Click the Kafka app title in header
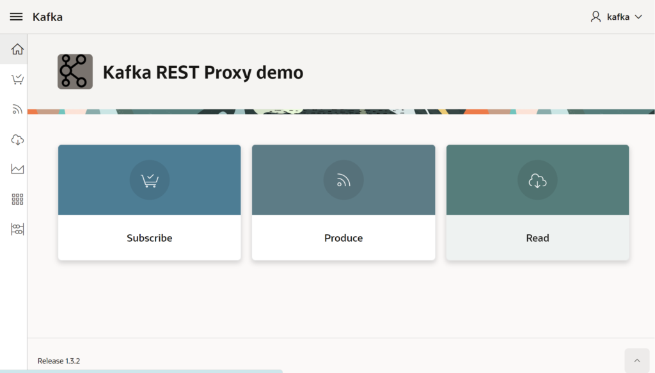Viewport: 655px width, 373px height. click(x=47, y=17)
